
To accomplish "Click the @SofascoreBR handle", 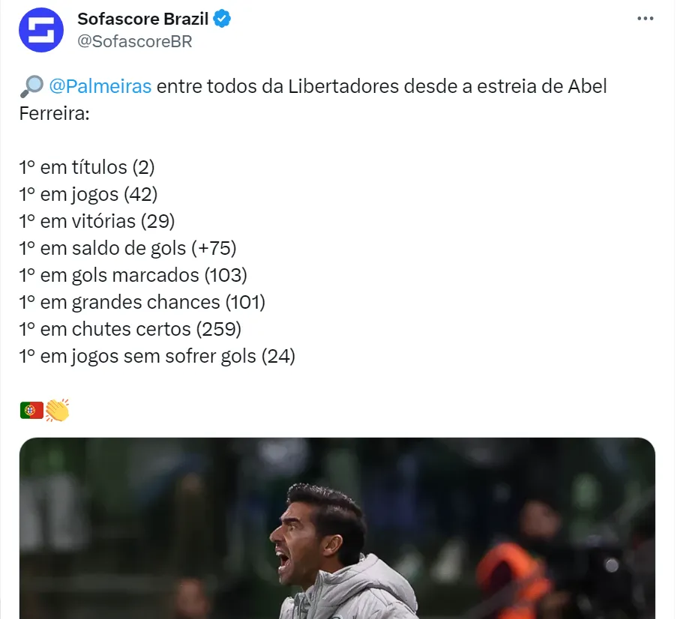I will (135, 42).
